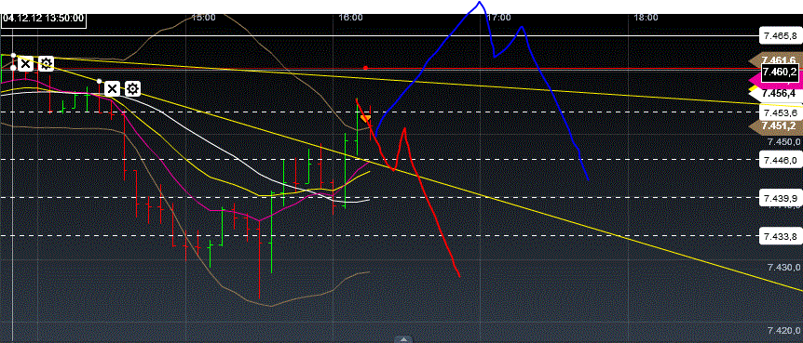
Task: Expand the bottom panel with the up arrow
Action: tap(403, 339)
